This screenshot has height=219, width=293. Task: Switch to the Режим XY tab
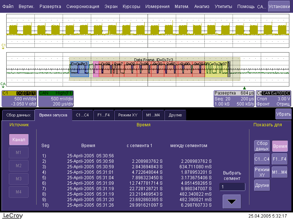[127, 115]
